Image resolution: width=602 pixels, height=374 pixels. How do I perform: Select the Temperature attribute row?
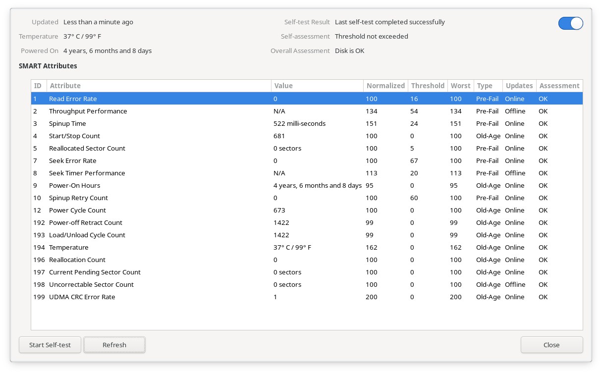pos(68,248)
